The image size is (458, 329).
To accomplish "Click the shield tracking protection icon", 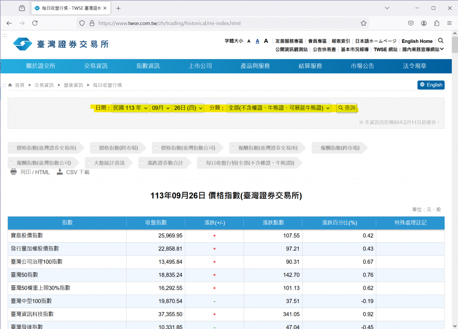I will (x=82, y=23).
